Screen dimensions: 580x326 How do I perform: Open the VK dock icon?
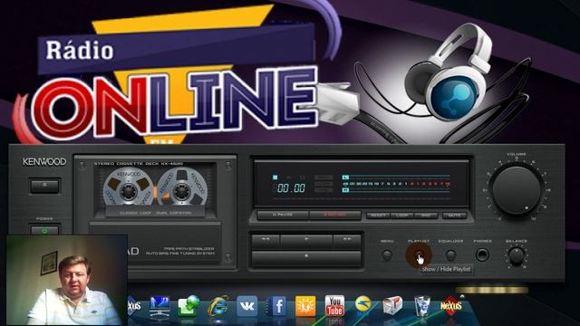pos(246,306)
